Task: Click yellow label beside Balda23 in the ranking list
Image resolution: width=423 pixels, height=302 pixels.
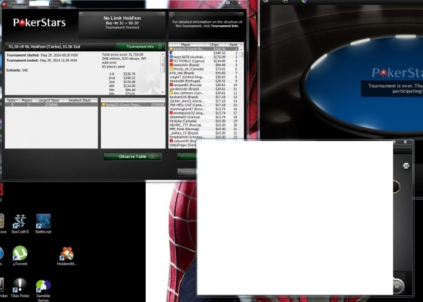Action: (171, 49)
